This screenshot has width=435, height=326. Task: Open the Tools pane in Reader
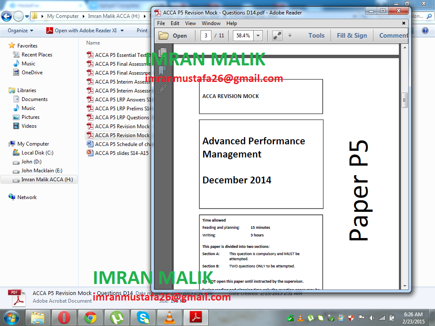316,36
